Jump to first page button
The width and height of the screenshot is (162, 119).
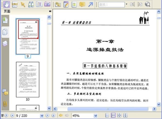[x=6, y=115]
